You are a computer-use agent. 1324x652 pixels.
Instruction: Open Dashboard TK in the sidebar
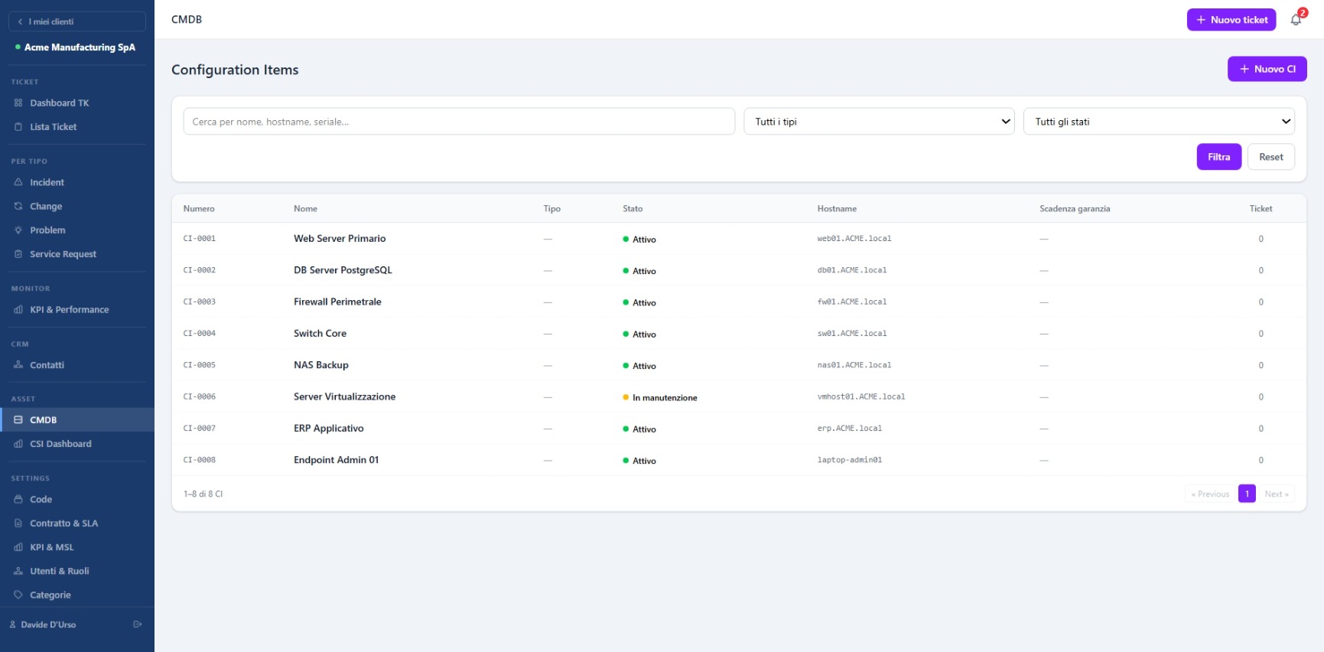coord(76,103)
